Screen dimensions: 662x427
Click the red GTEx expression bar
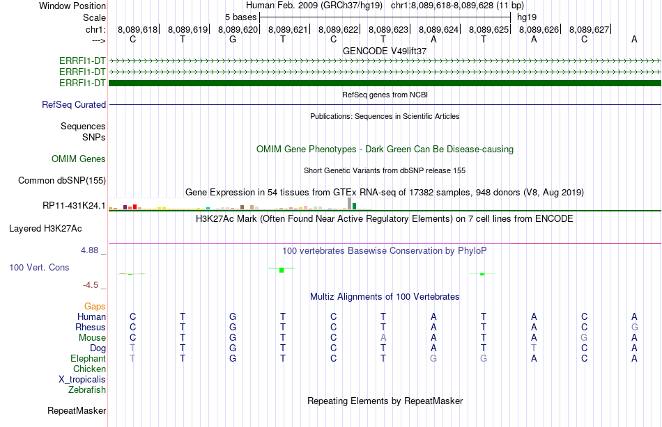pos(134,207)
